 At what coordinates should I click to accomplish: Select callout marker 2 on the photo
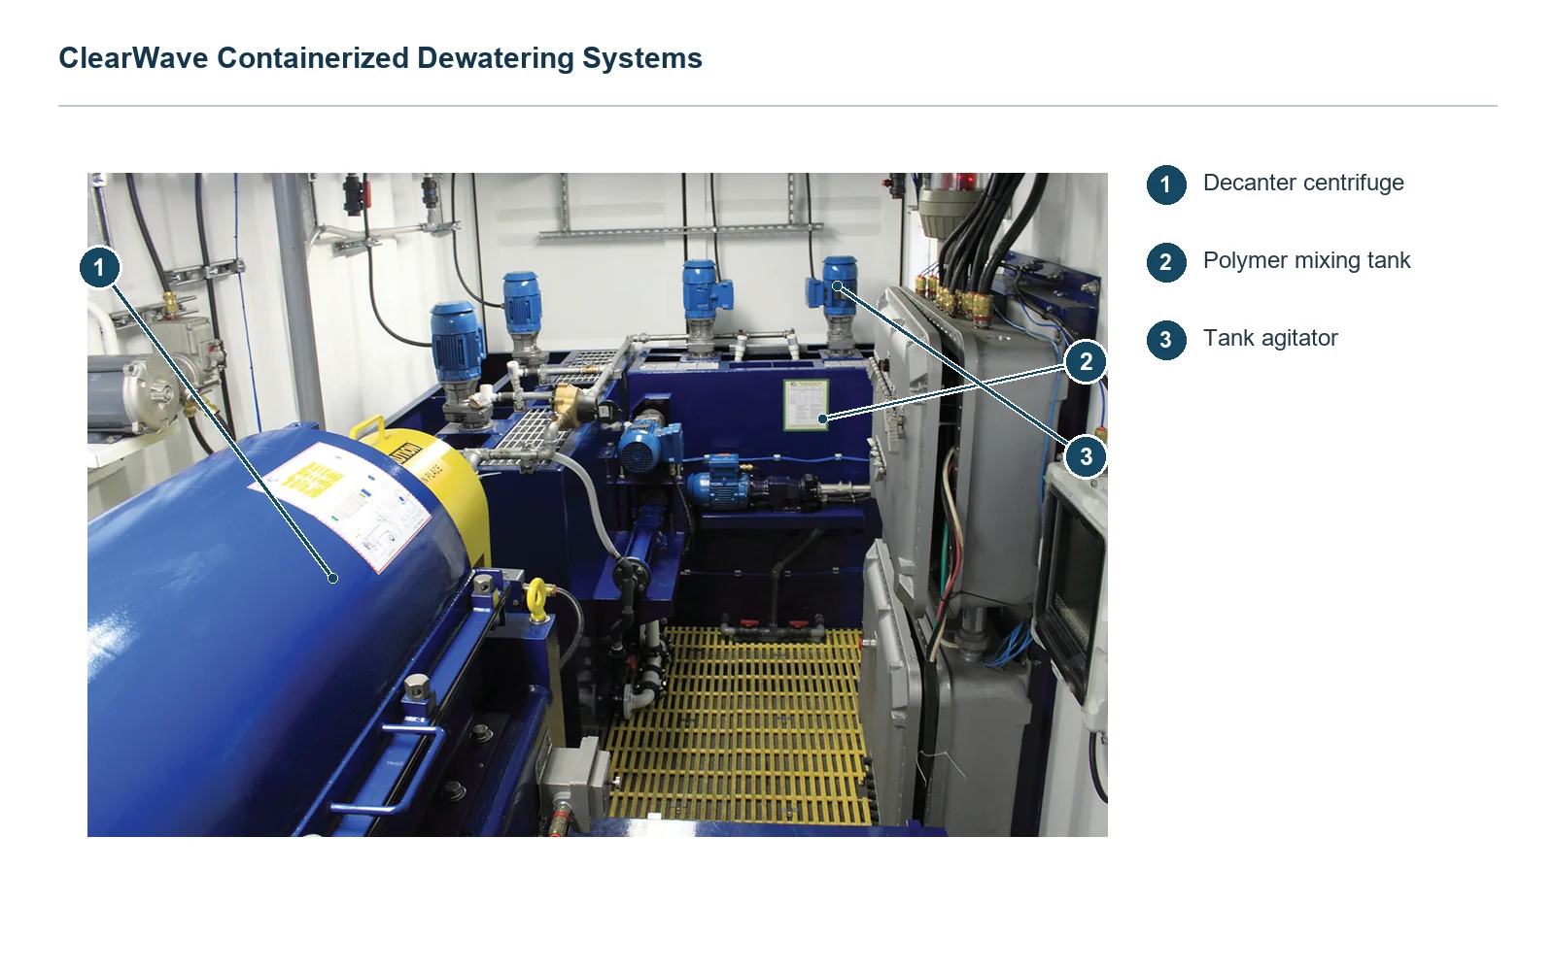pyautogui.click(x=1086, y=362)
